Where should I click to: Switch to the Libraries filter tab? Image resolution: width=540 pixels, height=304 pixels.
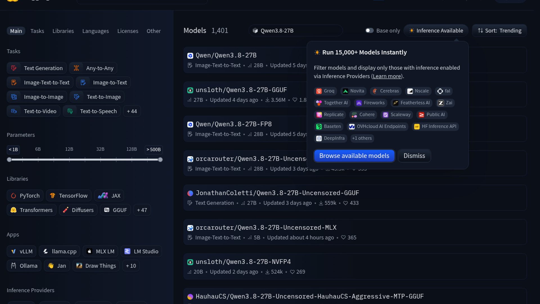click(x=63, y=31)
